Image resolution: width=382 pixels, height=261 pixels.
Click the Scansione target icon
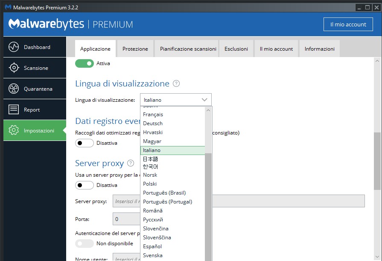[x=14, y=68]
